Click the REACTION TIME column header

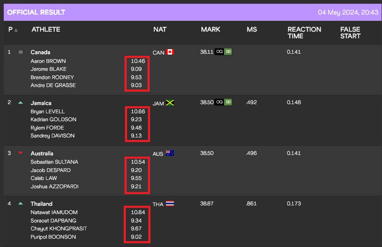(304, 32)
